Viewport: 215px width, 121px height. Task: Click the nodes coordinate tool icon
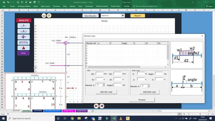coord(24,26)
